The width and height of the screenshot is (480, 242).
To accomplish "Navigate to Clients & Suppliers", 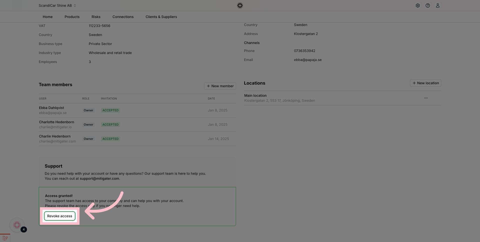I will (x=161, y=17).
